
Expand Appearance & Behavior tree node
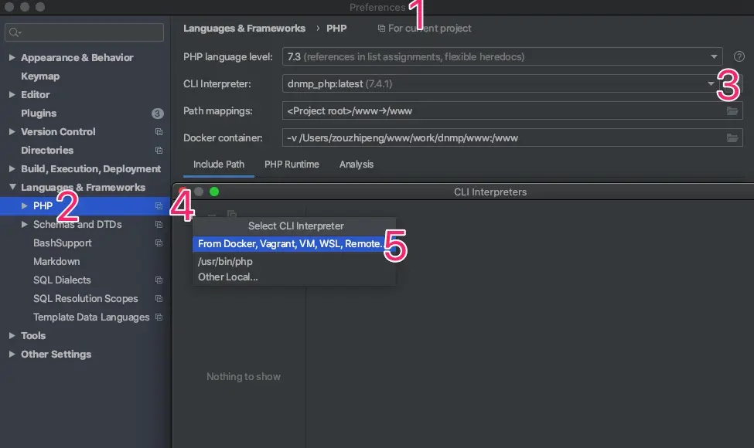[x=12, y=58]
